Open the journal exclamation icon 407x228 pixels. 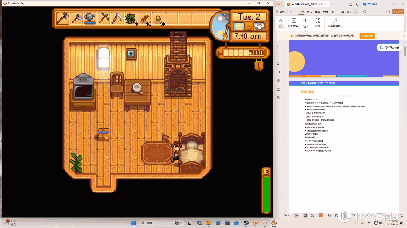point(259,65)
